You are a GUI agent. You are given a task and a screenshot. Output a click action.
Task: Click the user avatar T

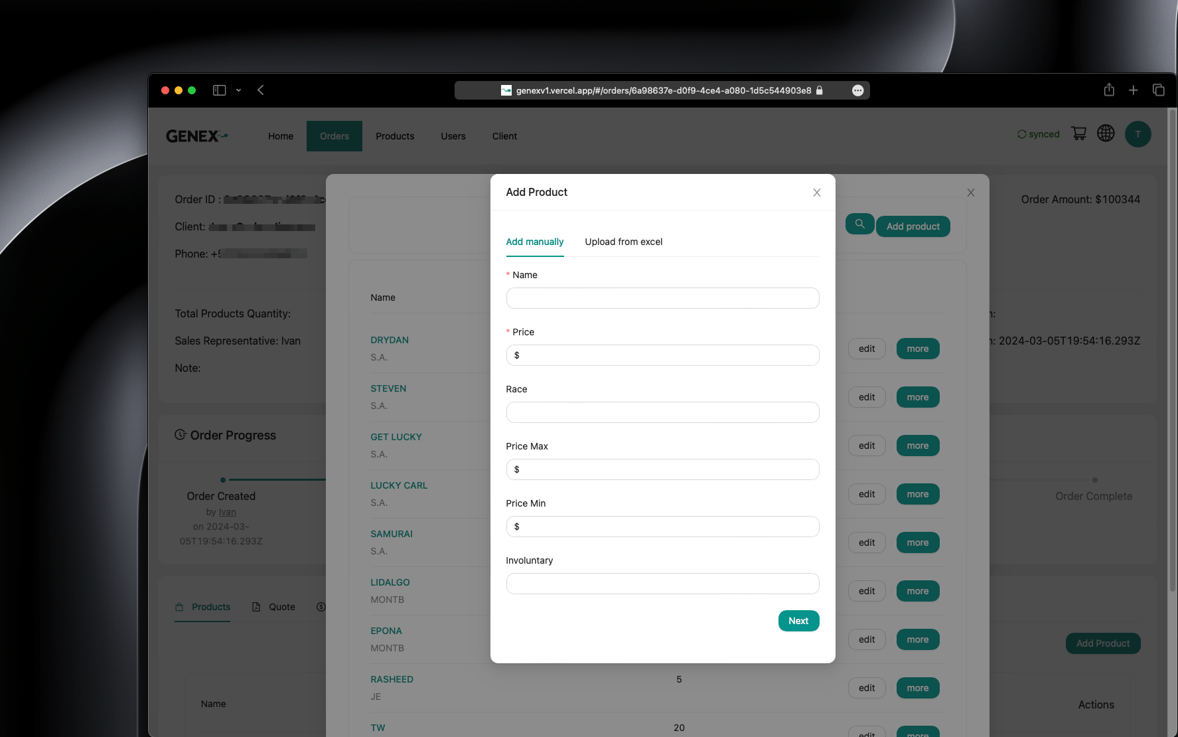coord(1138,134)
